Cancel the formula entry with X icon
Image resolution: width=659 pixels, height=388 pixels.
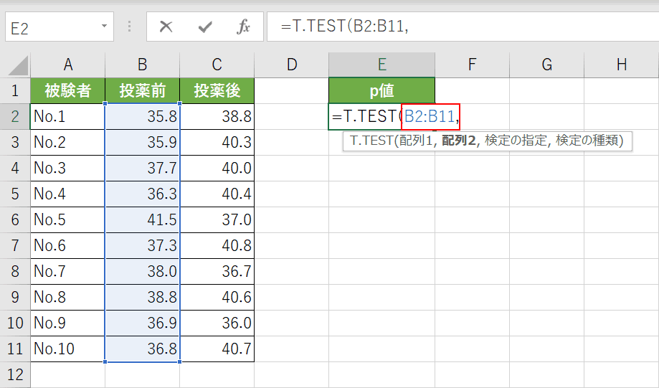point(166,27)
